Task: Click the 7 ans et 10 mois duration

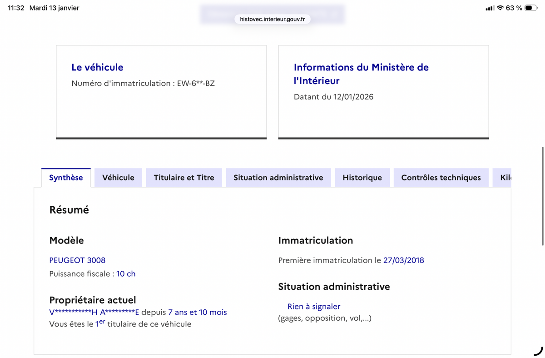Action: point(198,312)
